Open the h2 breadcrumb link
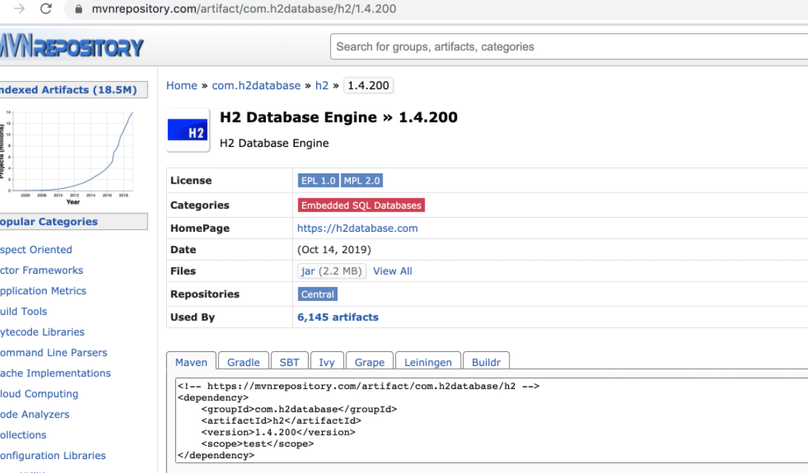 pyautogui.click(x=321, y=86)
